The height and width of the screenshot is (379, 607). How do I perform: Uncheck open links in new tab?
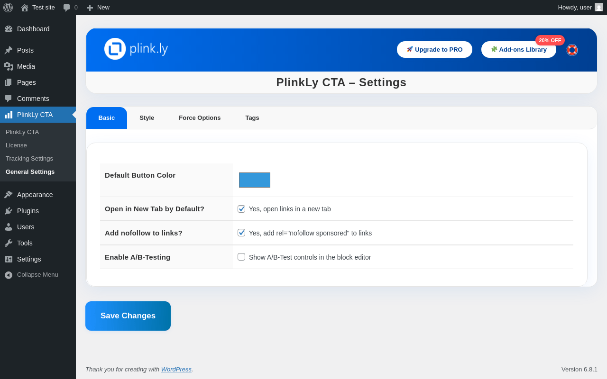[241, 209]
